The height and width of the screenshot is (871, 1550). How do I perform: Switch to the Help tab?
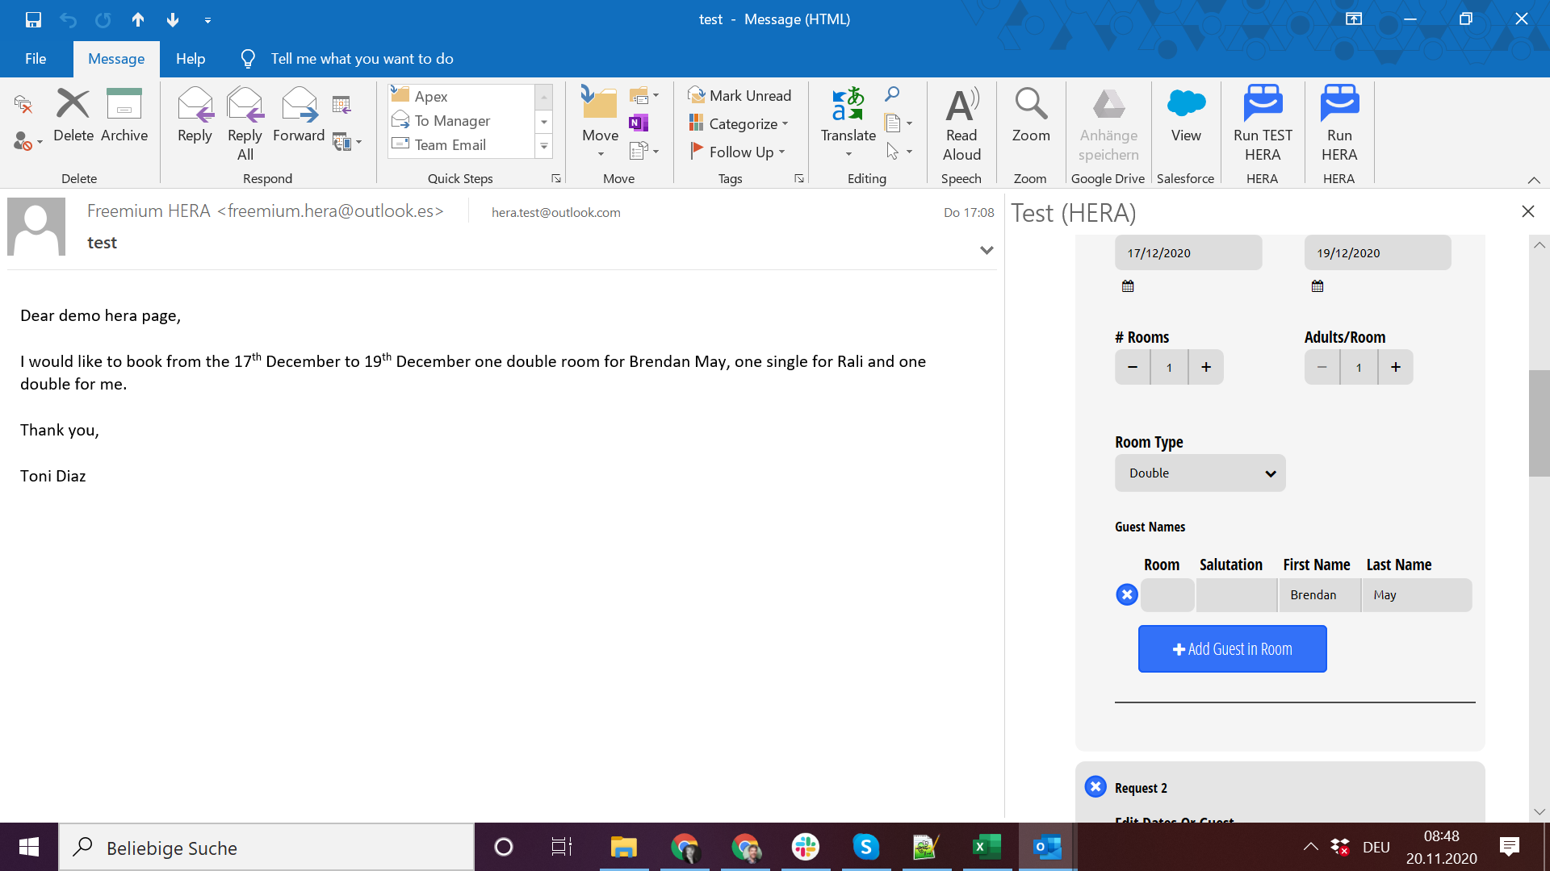pyautogui.click(x=191, y=59)
